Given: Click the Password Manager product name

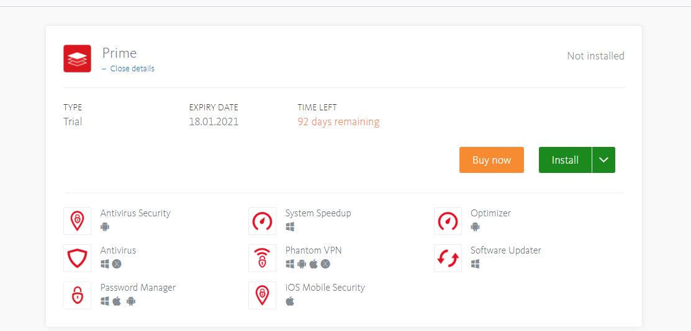Looking at the screenshot, I should (138, 288).
